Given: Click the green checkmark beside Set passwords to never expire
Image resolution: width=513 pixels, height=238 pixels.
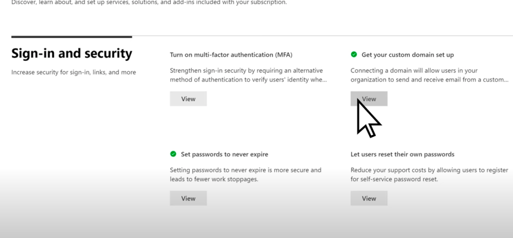Looking at the screenshot, I should pos(173,154).
